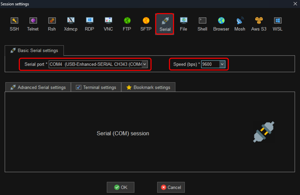Pick the Xdmcp session type

click(70, 24)
